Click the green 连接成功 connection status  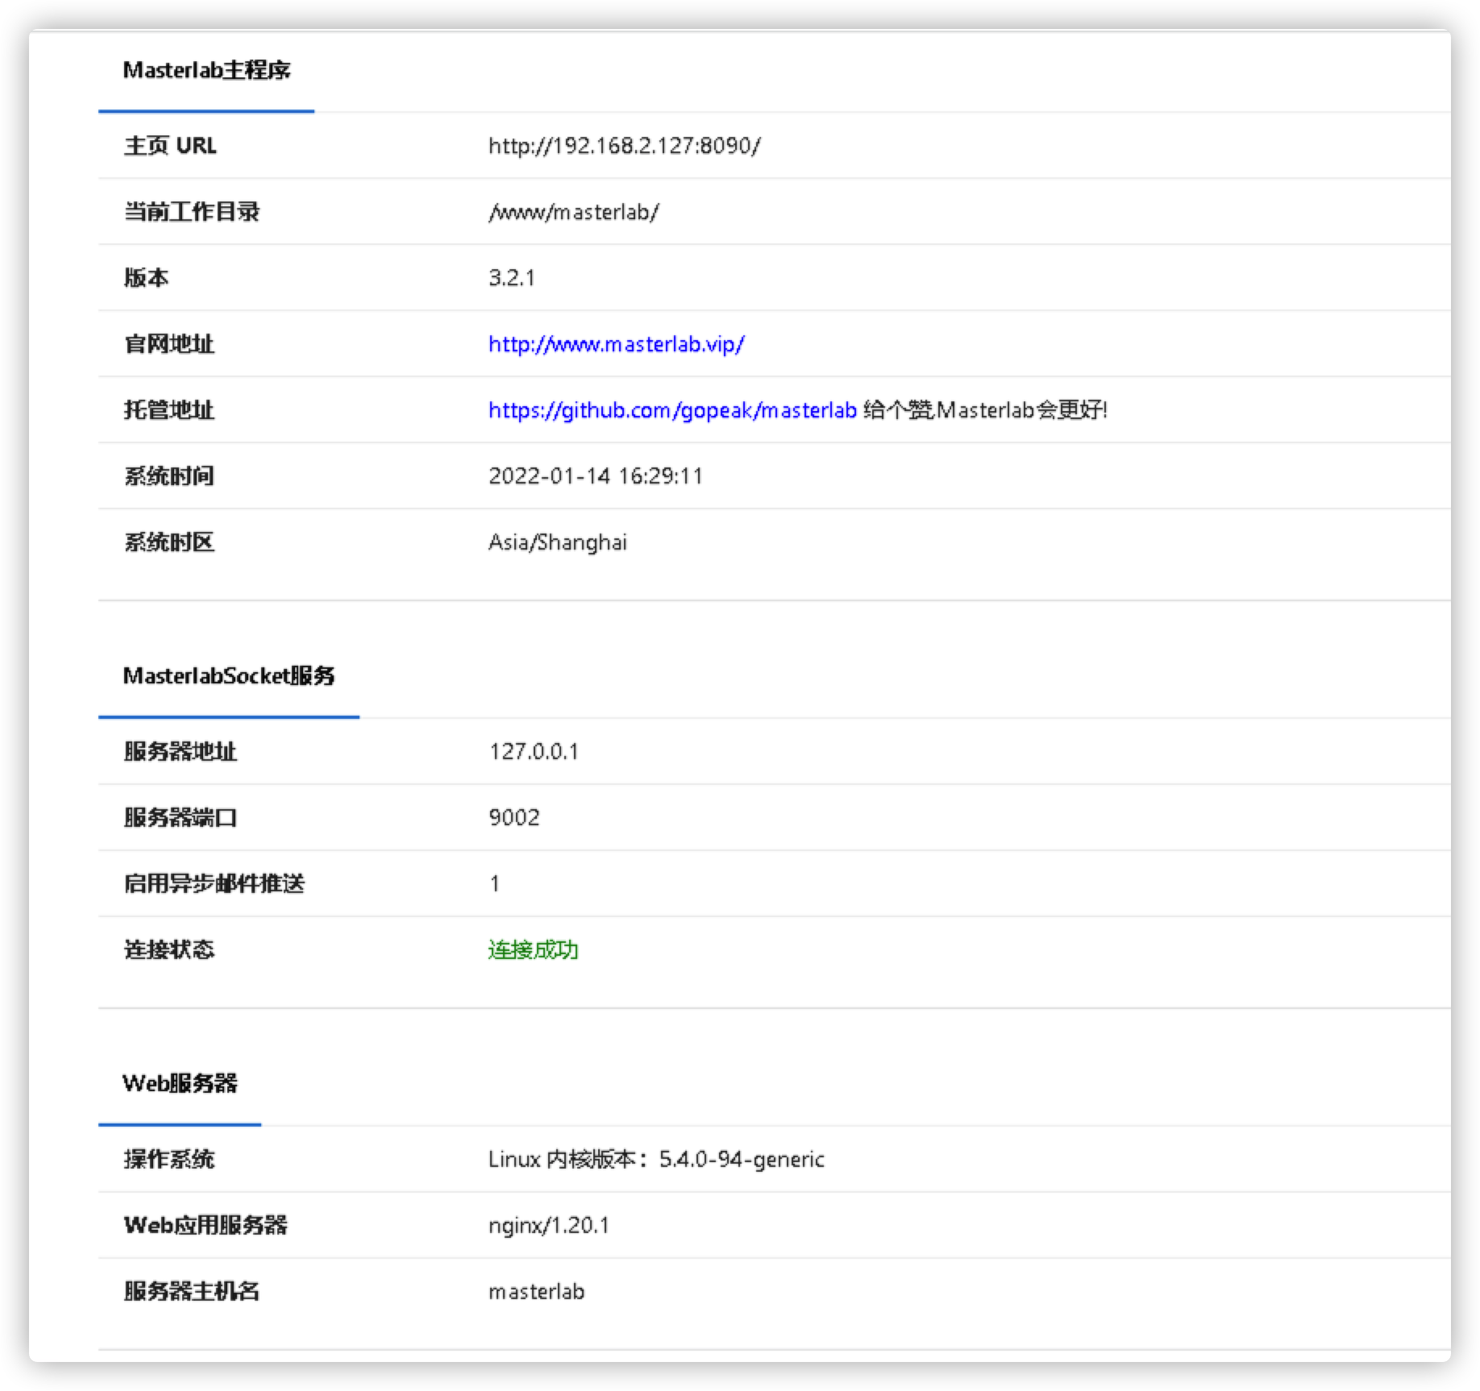click(533, 949)
